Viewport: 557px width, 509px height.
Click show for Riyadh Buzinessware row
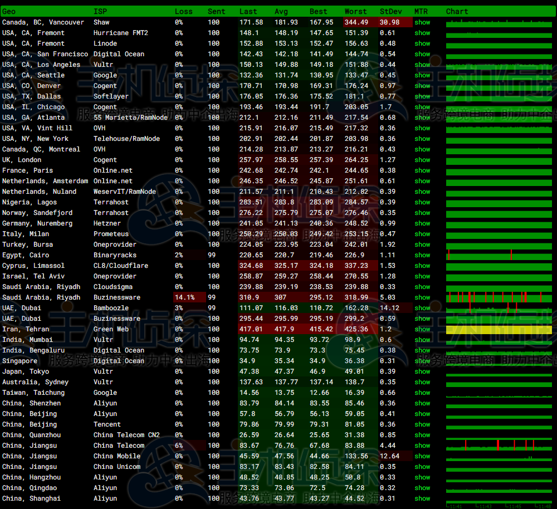click(422, 297)
